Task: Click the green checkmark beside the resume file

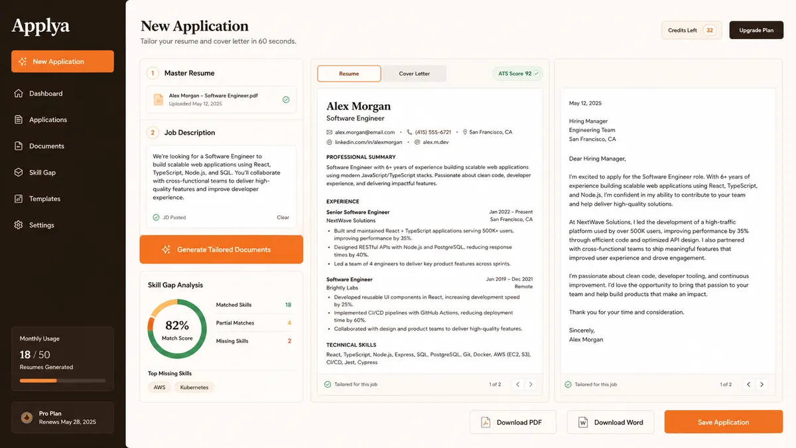Action: point(286,100)
